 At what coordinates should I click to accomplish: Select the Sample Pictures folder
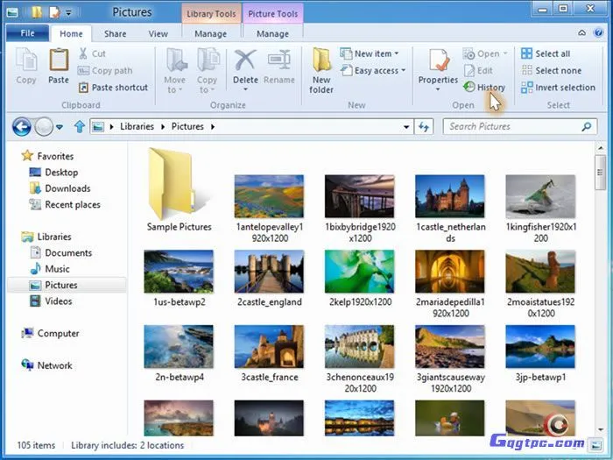click(x=179, y=189)
